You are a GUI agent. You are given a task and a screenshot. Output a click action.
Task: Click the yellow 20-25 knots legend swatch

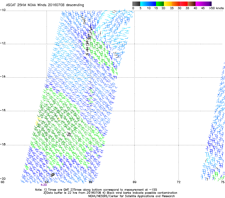click(168, 4)
